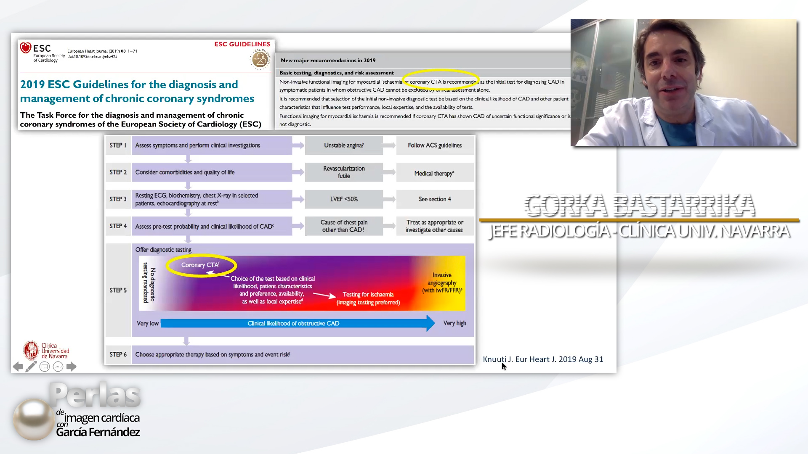Click the 'GORKA BASTARRIKA' name caption

(x=639, y=205)
